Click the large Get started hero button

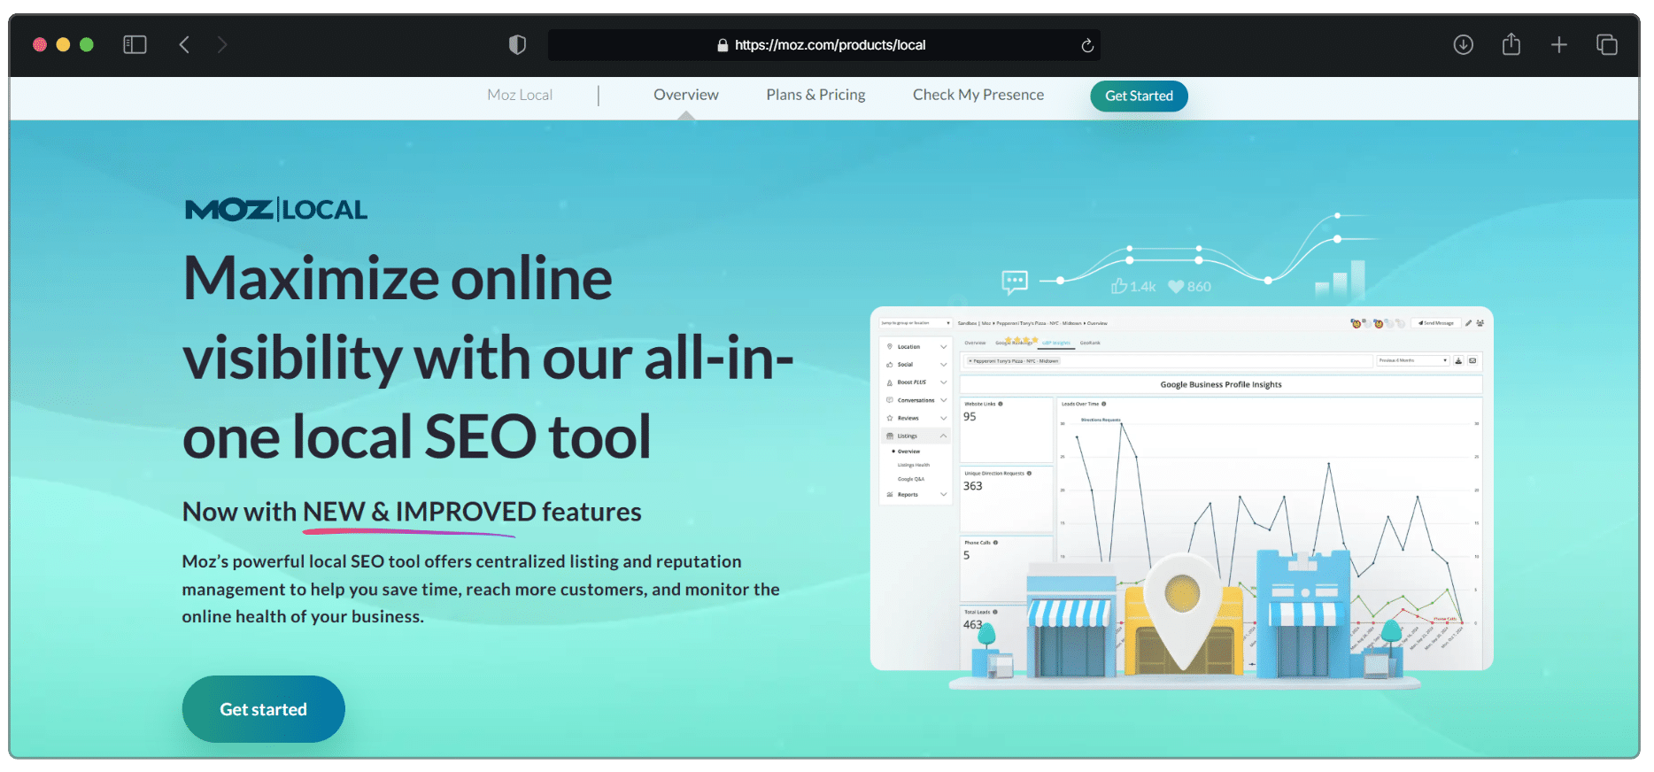(264, 709)
